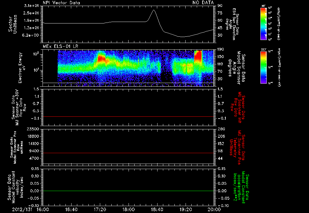
Task: Click the 'MEx ELS-01 LR' panel title
Action: (x=60, y=46)
